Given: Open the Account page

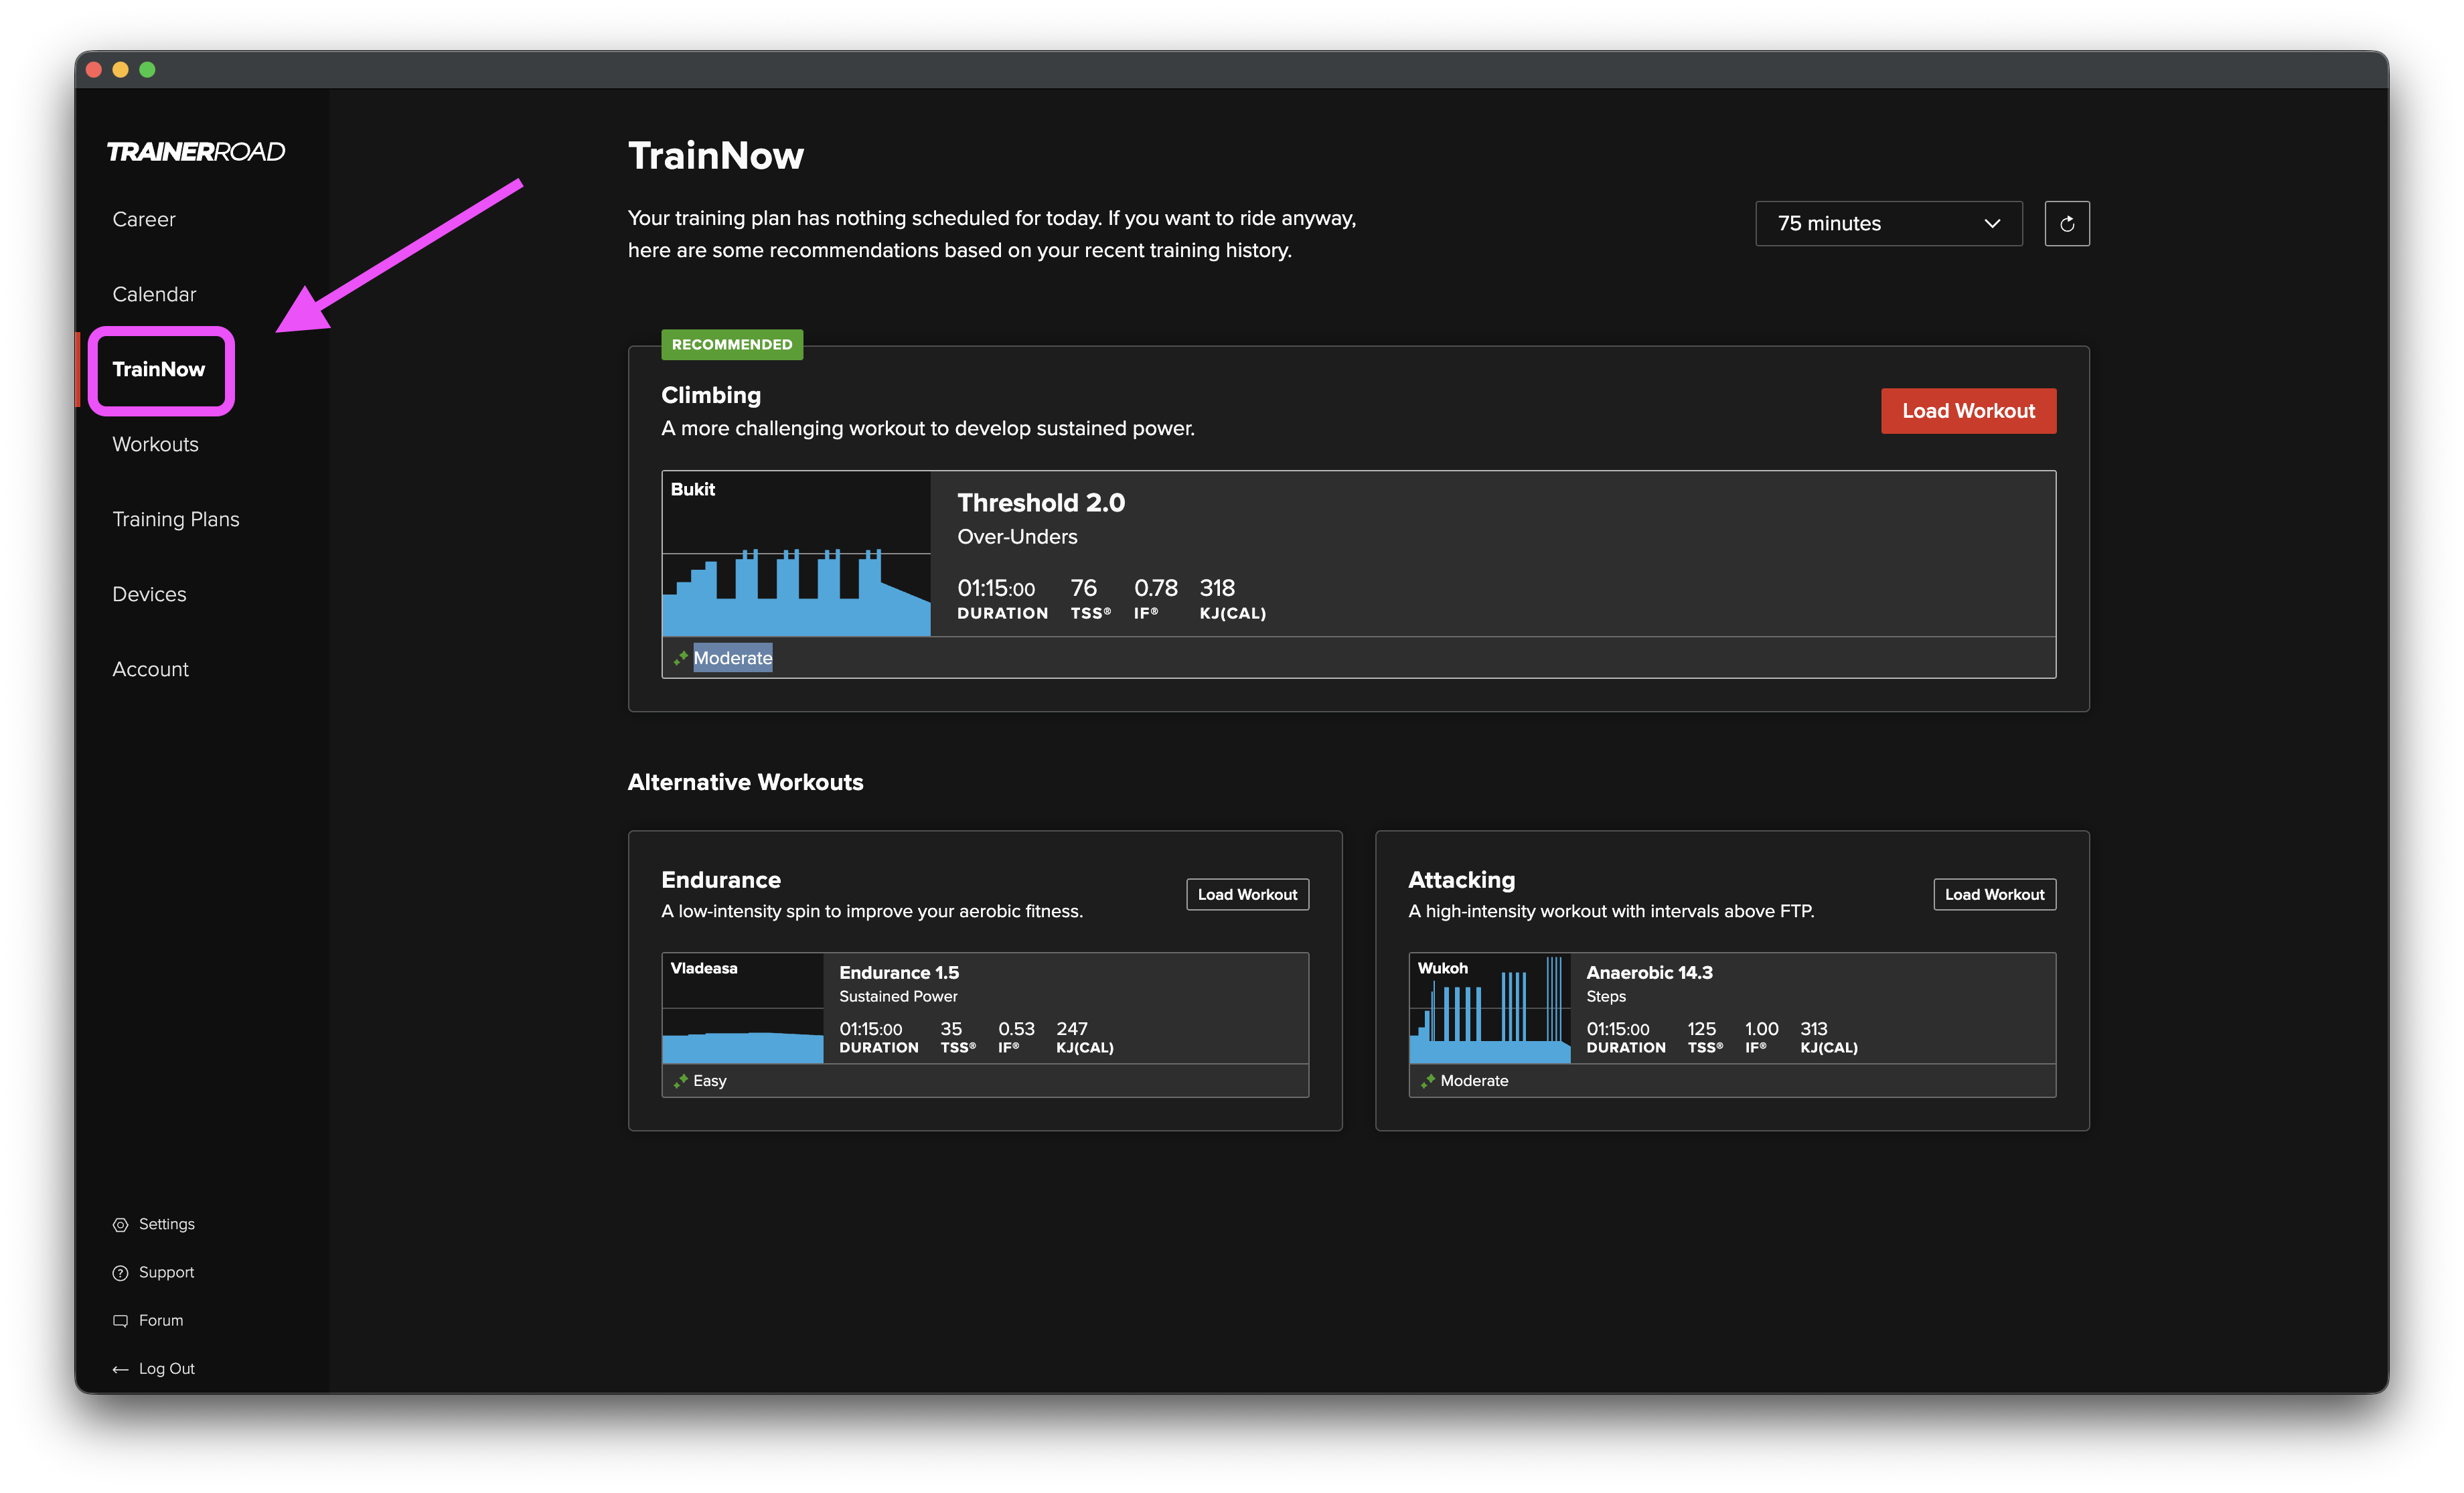Looking at the screenshot, I should pos(150,669).
